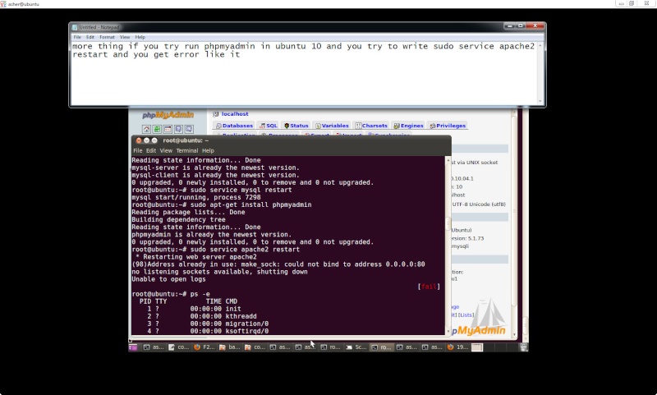This screenshot has width=657, height=395.
Task: Click the localhost server link
Action: [235, 114]
